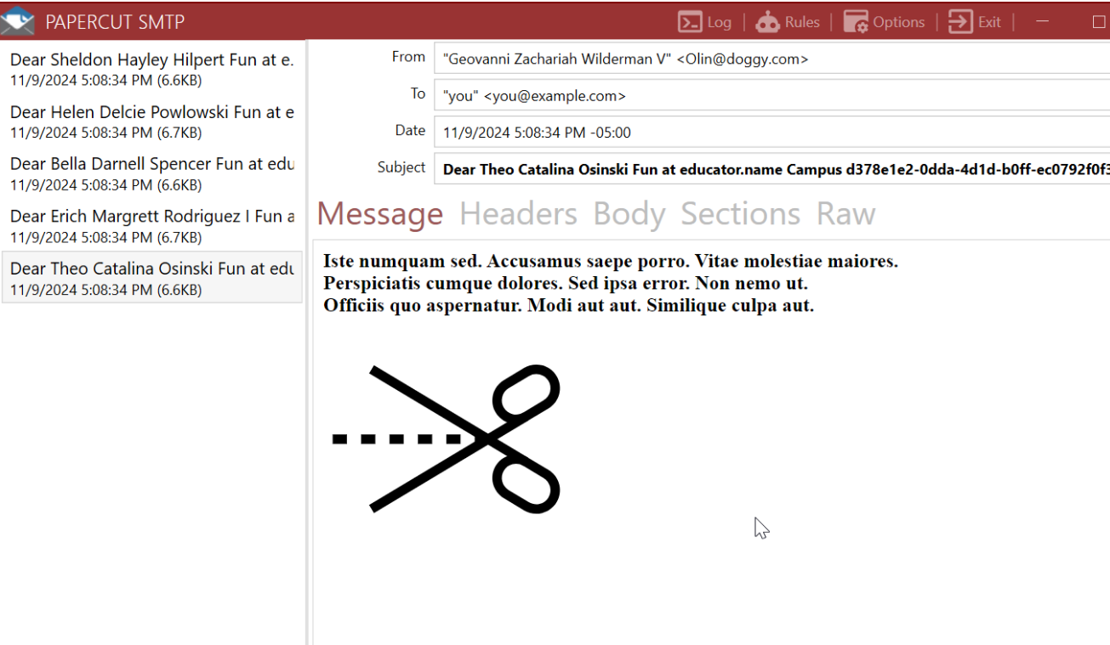Open the Body tab
Image resolution: width=1110 pixels, height=645 pixels.
click(629, 214)
